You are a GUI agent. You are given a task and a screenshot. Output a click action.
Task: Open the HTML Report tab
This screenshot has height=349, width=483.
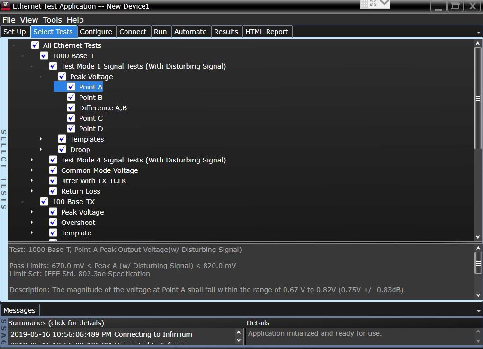click(267, 32)
